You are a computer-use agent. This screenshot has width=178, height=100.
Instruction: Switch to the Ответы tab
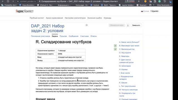[93, 36]
